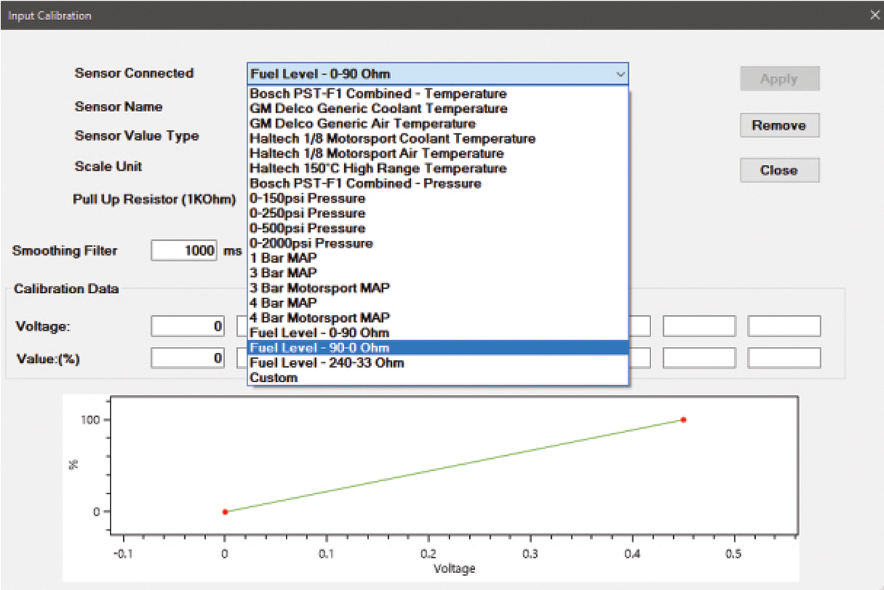Click the Scale Unit label
884x590 pixels.
point(108,166)
